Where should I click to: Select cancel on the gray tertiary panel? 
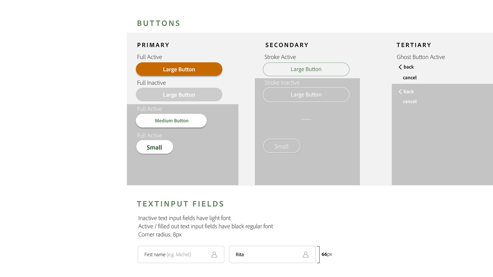click(x=410, y=102)
